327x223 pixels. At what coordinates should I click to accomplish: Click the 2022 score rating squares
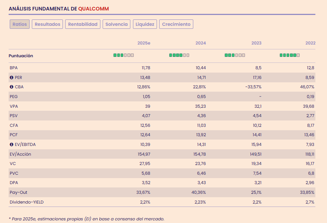290,55
